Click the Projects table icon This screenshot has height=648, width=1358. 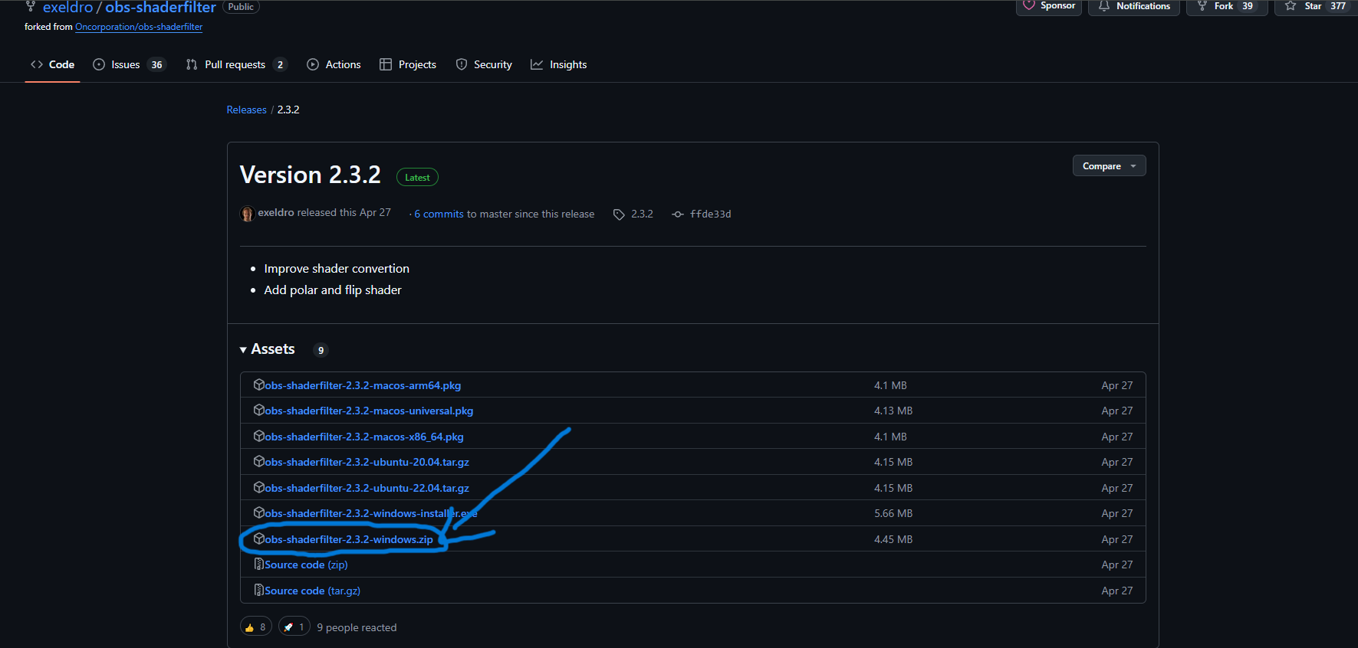click(386, 64)
